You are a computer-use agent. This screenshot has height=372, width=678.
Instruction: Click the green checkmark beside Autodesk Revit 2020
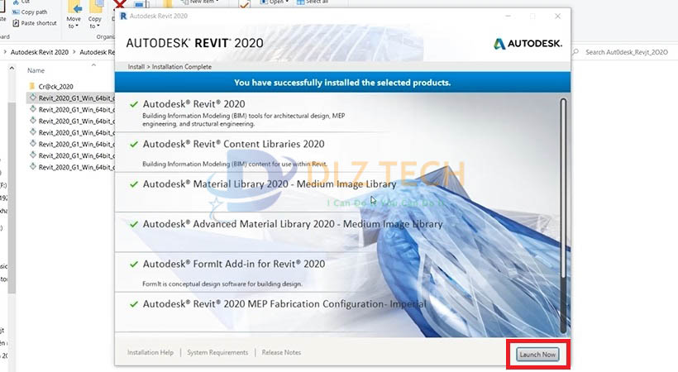(x=134, y=104)
